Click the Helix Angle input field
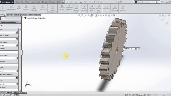The width and height of the screenshot is (171, 96). 9,52
